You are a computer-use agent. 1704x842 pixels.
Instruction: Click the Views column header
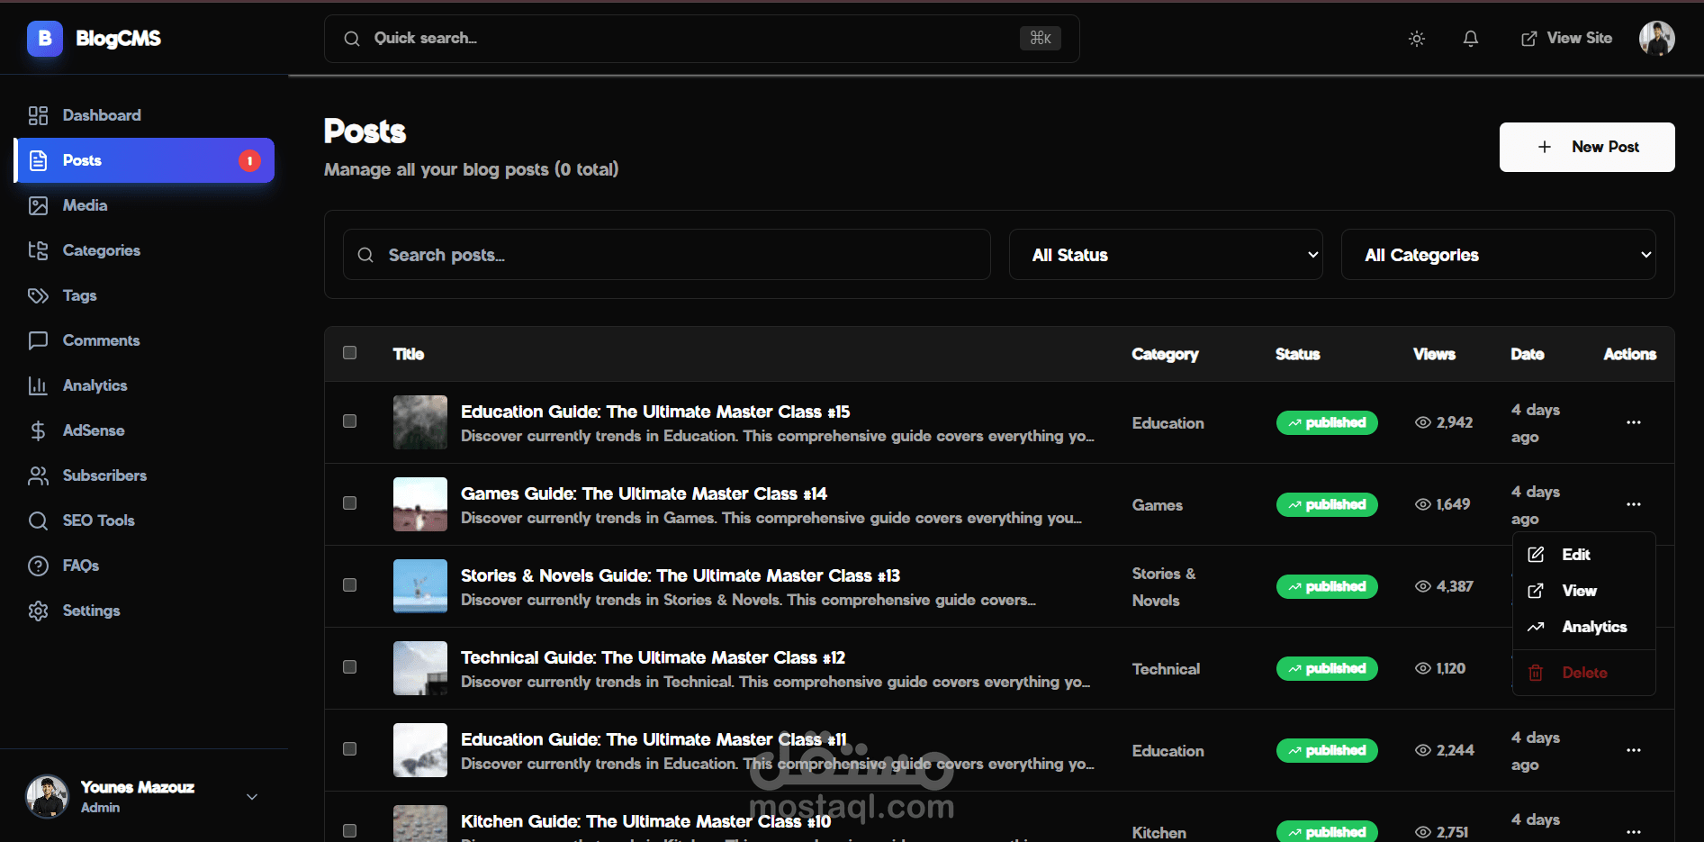pos(1434,354)
